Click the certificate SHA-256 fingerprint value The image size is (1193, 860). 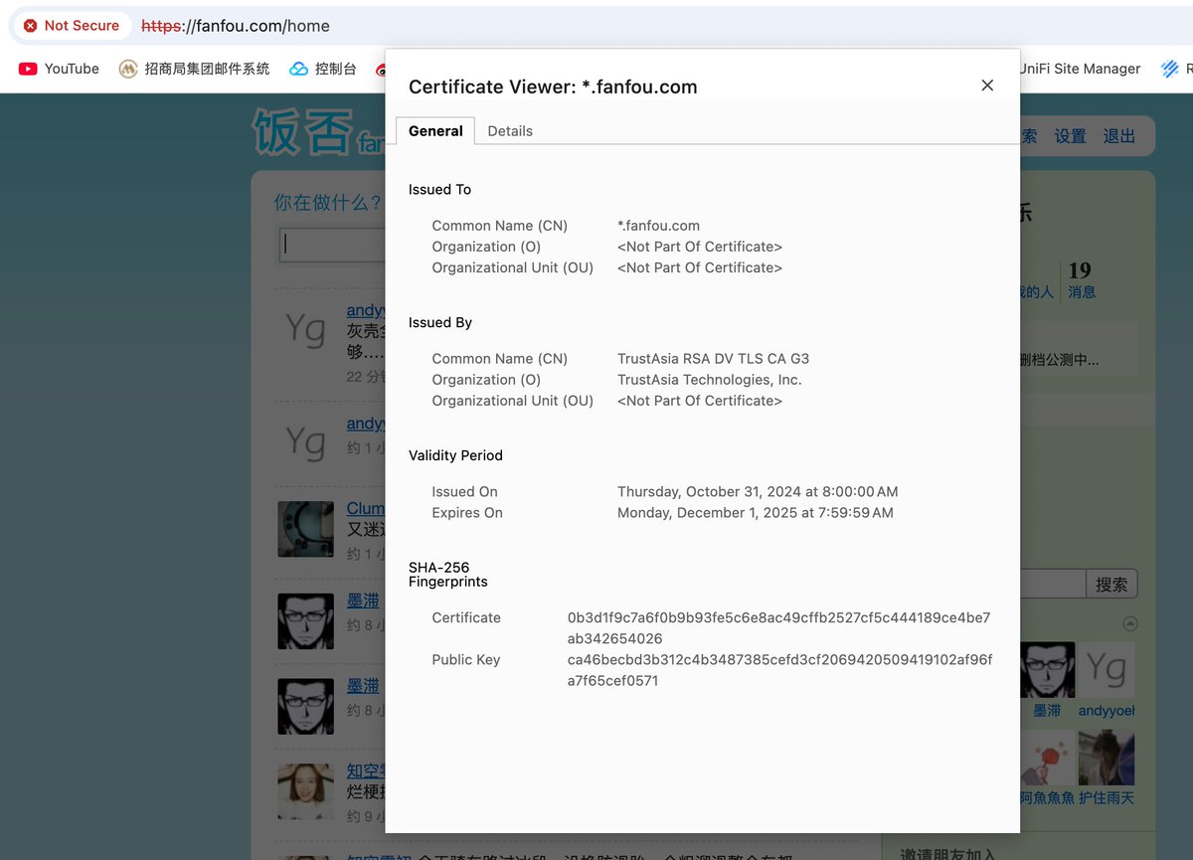coord(779,628)
